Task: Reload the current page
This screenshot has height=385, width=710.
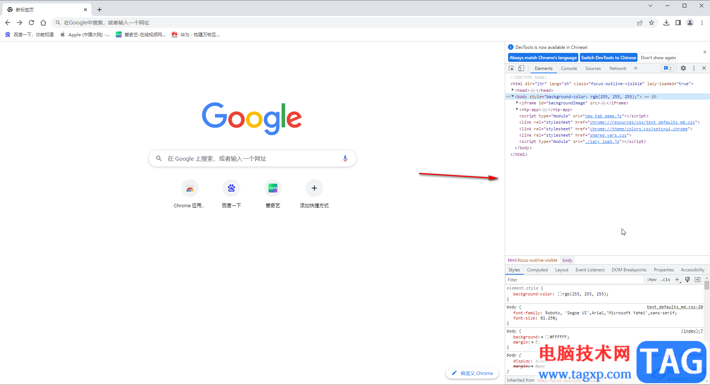Action: point(31,23)
